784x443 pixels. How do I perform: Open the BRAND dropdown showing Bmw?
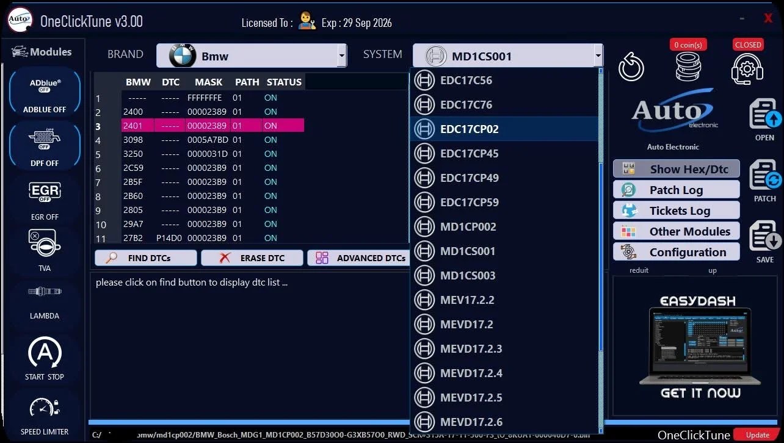252,56
